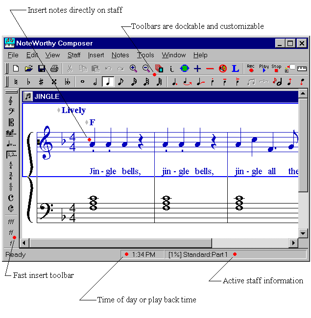
Task: Open the Staff menu
Action: coord(74,55)
